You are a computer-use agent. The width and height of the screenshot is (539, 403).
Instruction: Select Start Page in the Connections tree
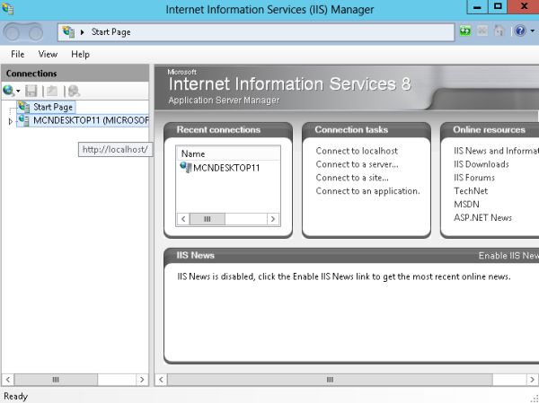coord(53,107)
